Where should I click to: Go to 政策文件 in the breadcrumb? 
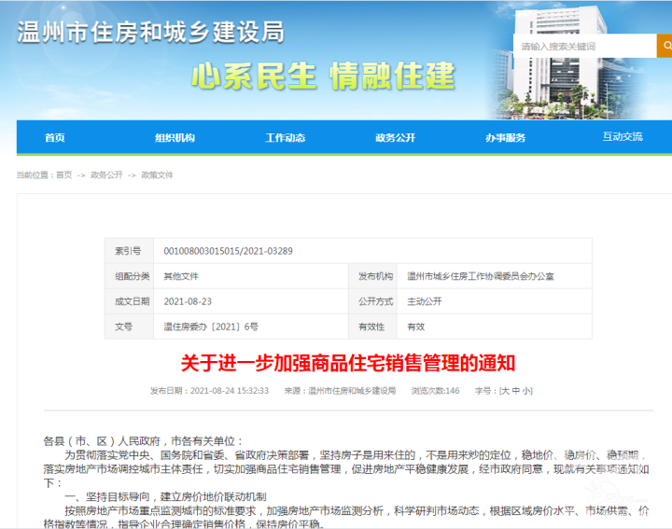pyautogui.click(x=158, y=174)
